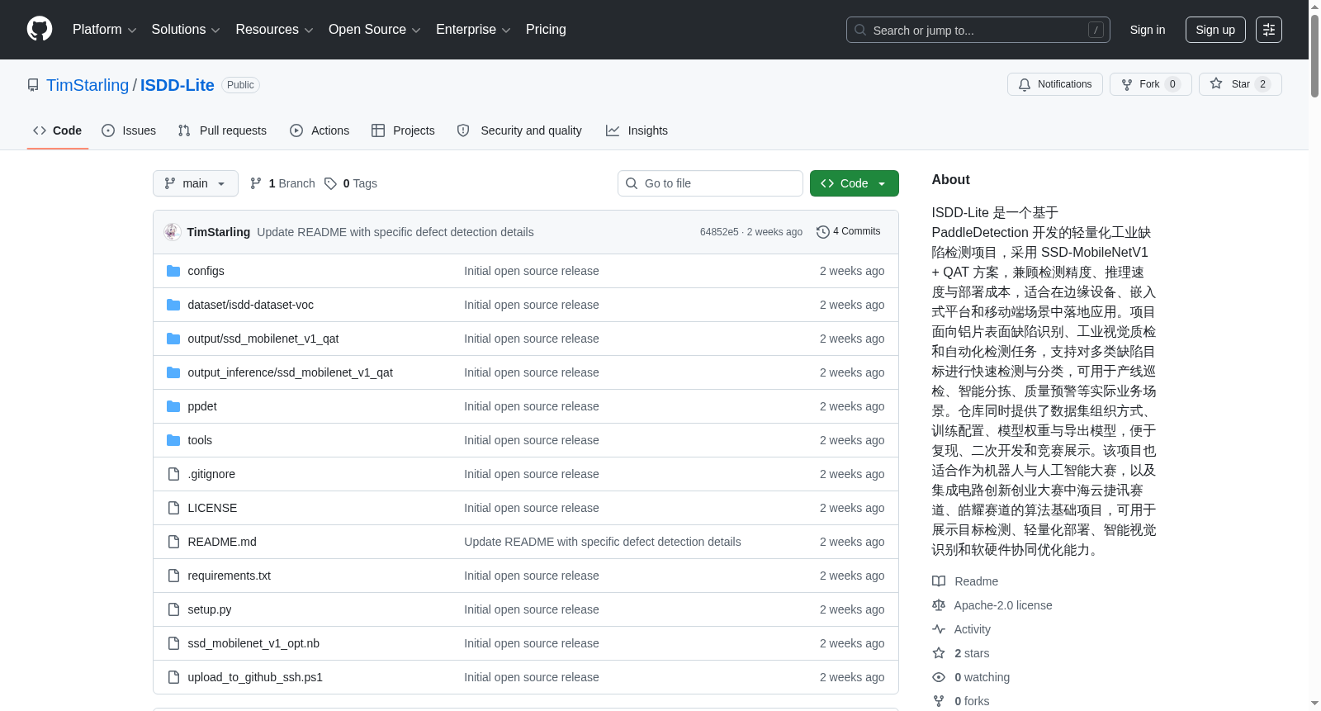The width and height of the screenshot is (1321, 711).
Task: Click the Search or jump to field
Action: coord(978,30)
